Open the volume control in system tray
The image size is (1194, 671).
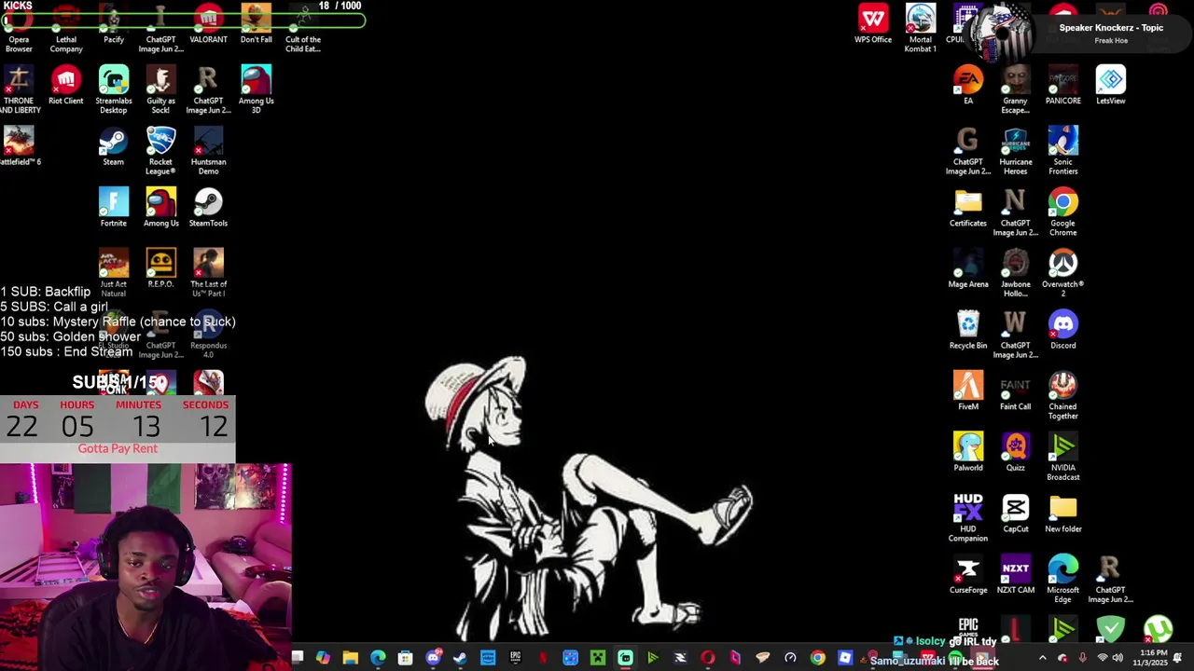1118,658
